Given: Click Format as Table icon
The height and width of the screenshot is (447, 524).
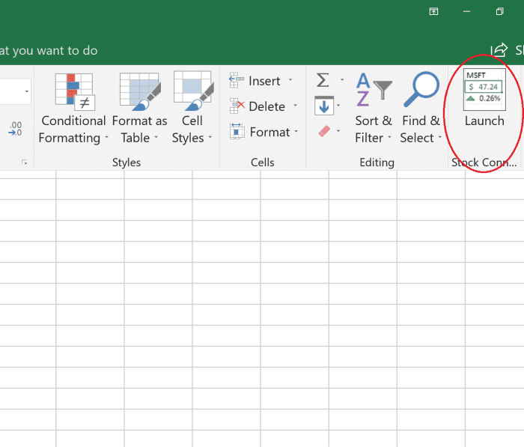Looking at the screenshot, I should 140,91.
